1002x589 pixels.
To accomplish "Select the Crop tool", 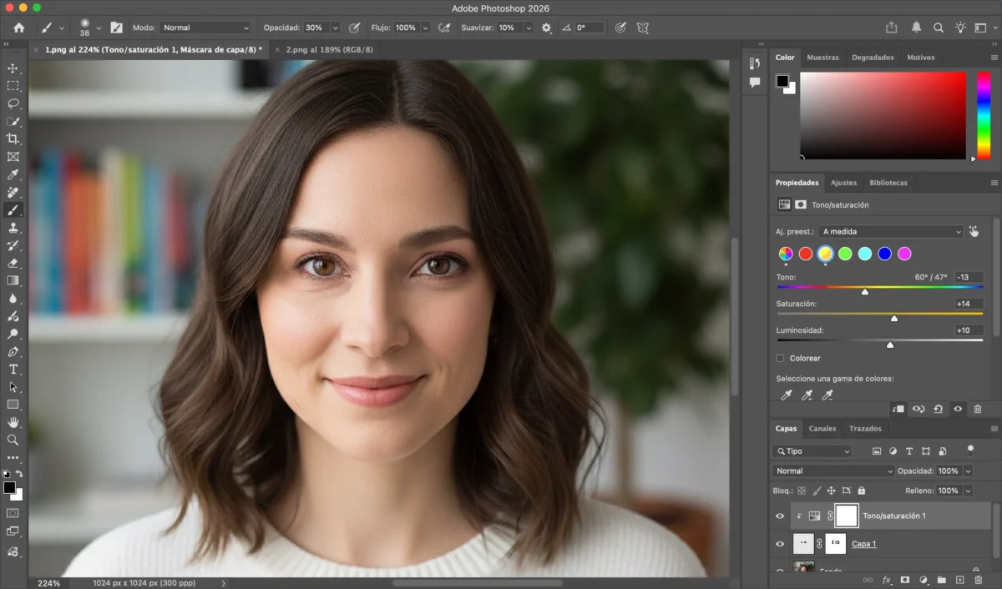I will coord(13,138).
